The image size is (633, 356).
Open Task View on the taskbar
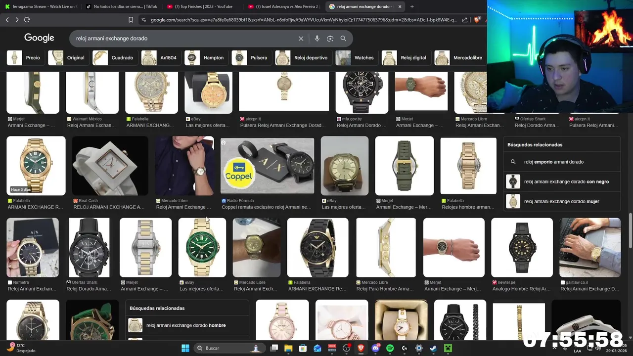click(x=274, y=348)
